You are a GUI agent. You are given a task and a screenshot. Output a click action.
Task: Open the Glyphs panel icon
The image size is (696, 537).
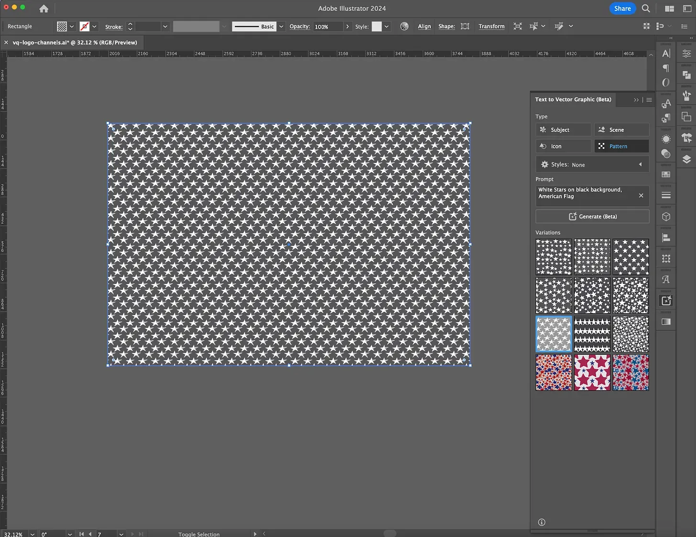(666, 279)
